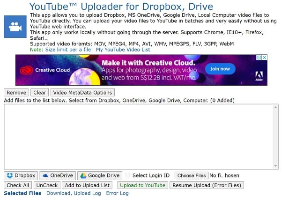
Task: Click the blue video camera app icon
Action: [15, 27]
